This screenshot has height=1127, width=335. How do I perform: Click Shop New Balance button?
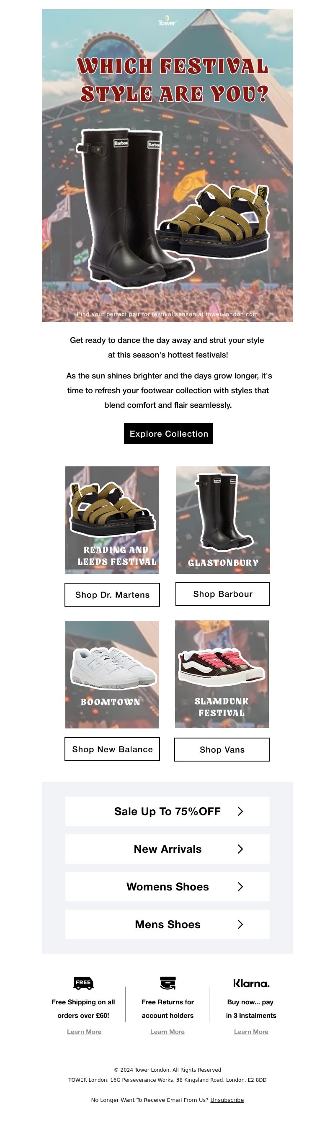pos(112,749)
